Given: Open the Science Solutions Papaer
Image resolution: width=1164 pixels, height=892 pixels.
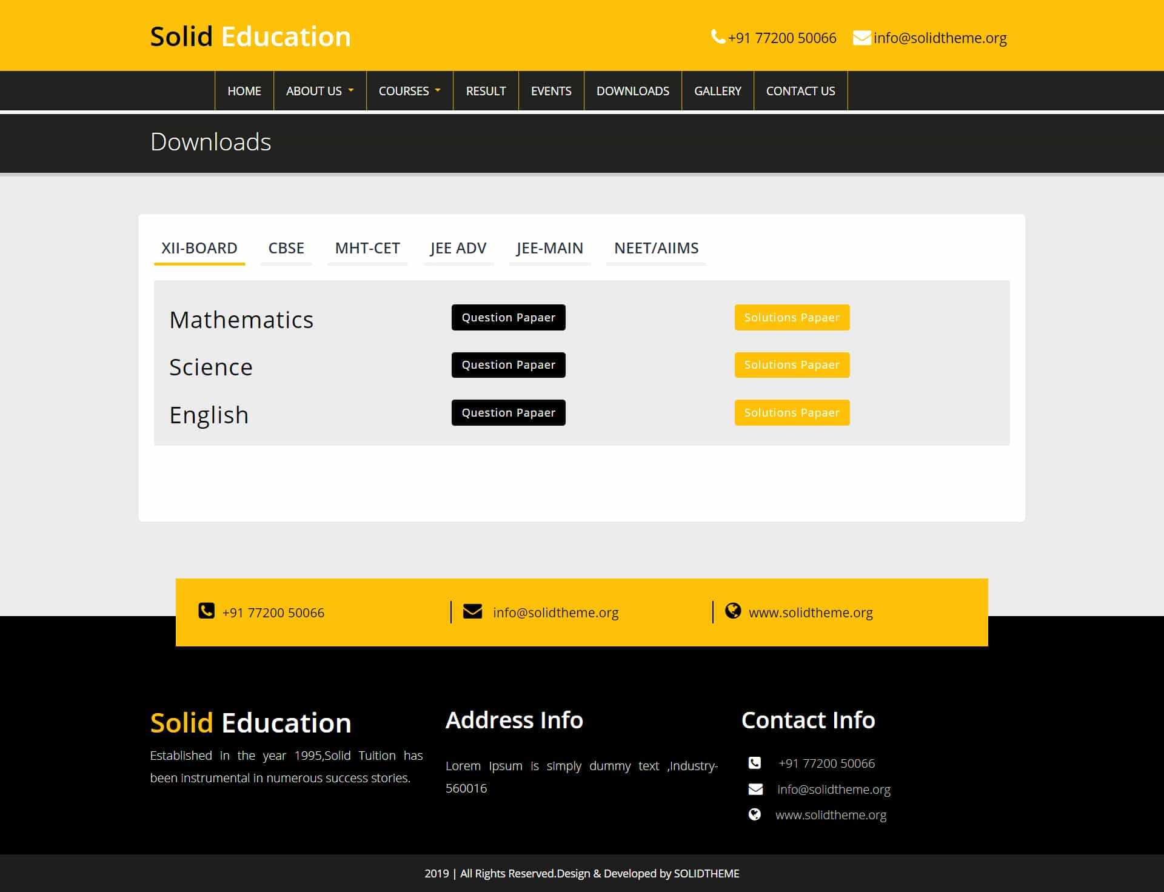Looking at the screenshot, I should (x=792, y=365).
